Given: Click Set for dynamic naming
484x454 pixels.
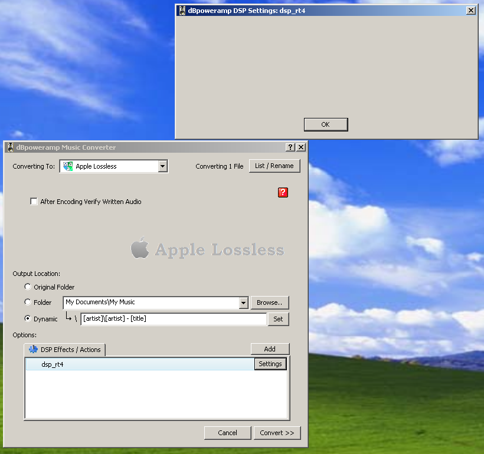Looking at the screenshot, I should point(278,319).
